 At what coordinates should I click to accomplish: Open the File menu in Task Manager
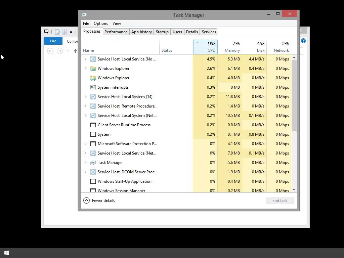[86, 24]
